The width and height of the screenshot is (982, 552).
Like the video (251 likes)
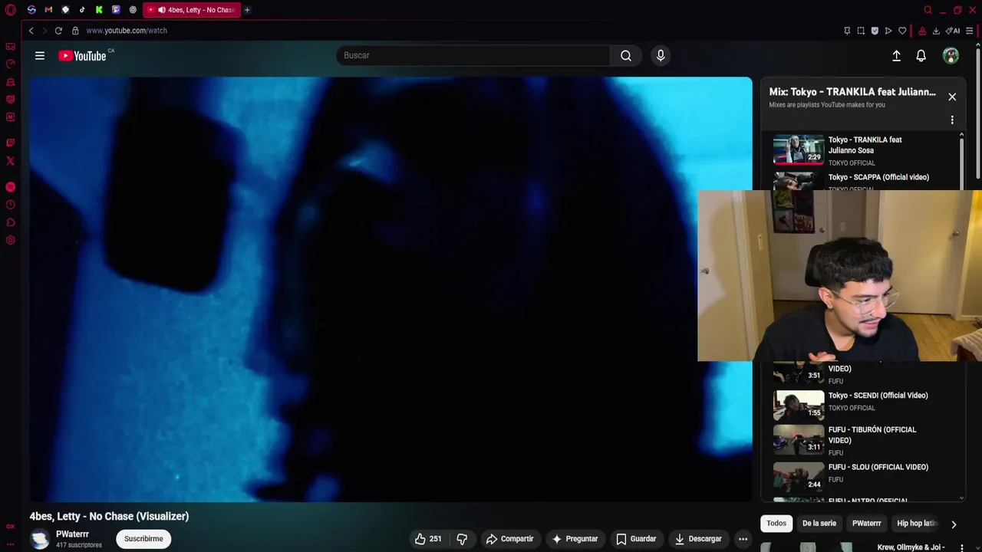pyautogui.click(x=428, y=539)
